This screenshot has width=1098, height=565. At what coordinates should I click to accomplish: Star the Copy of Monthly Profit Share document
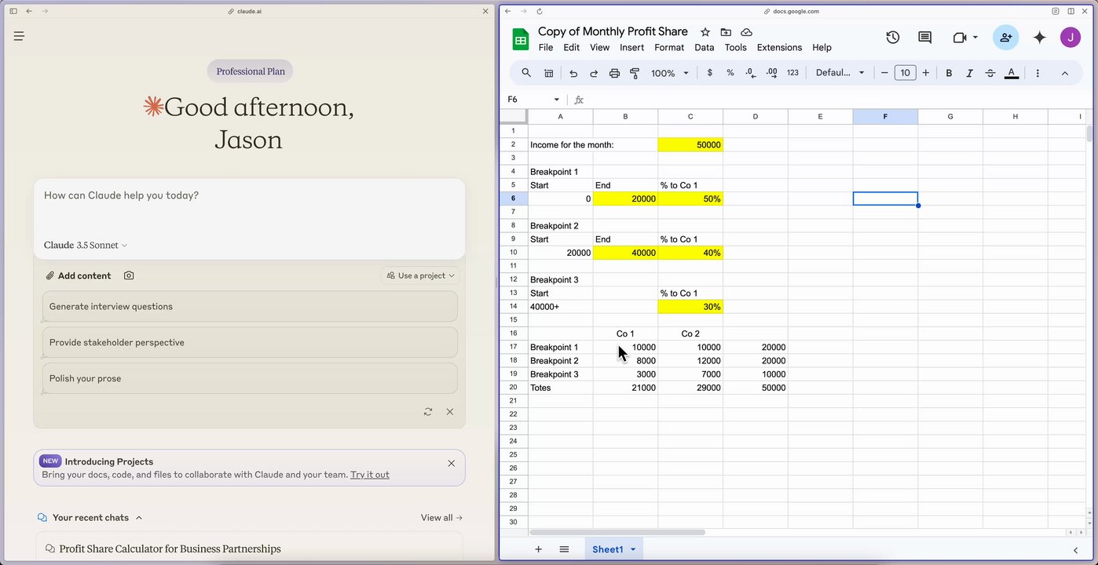[705, 32]
